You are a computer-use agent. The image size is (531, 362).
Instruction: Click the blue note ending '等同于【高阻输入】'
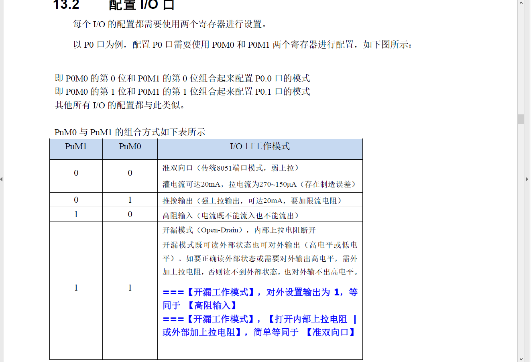pyautogui.click(x=260, y=299)
